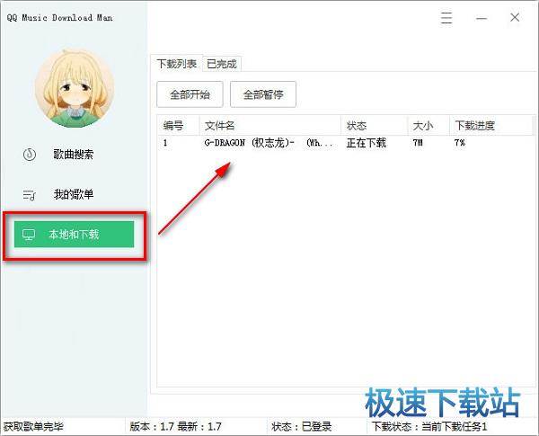The height and width of the screenshot is (436, 539).
Task: Click the my playlist icon in sidebar
Action: tap(30, 195)
